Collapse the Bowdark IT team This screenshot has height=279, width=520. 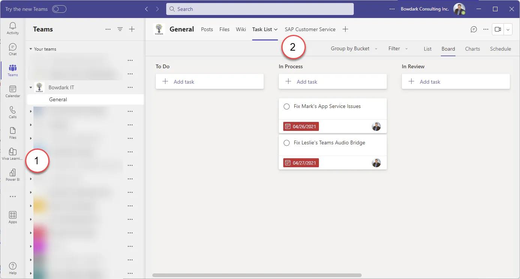point(31,87)
